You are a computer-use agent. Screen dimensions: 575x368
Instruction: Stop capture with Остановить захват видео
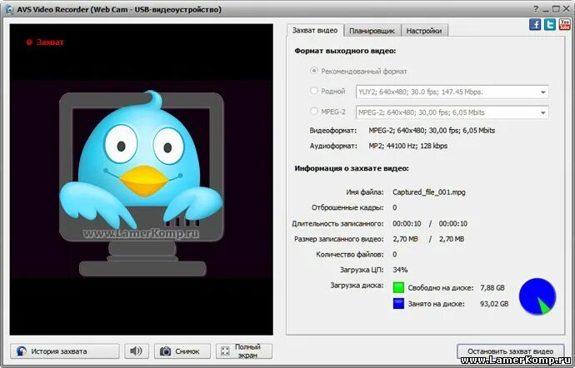coord(510,351)
